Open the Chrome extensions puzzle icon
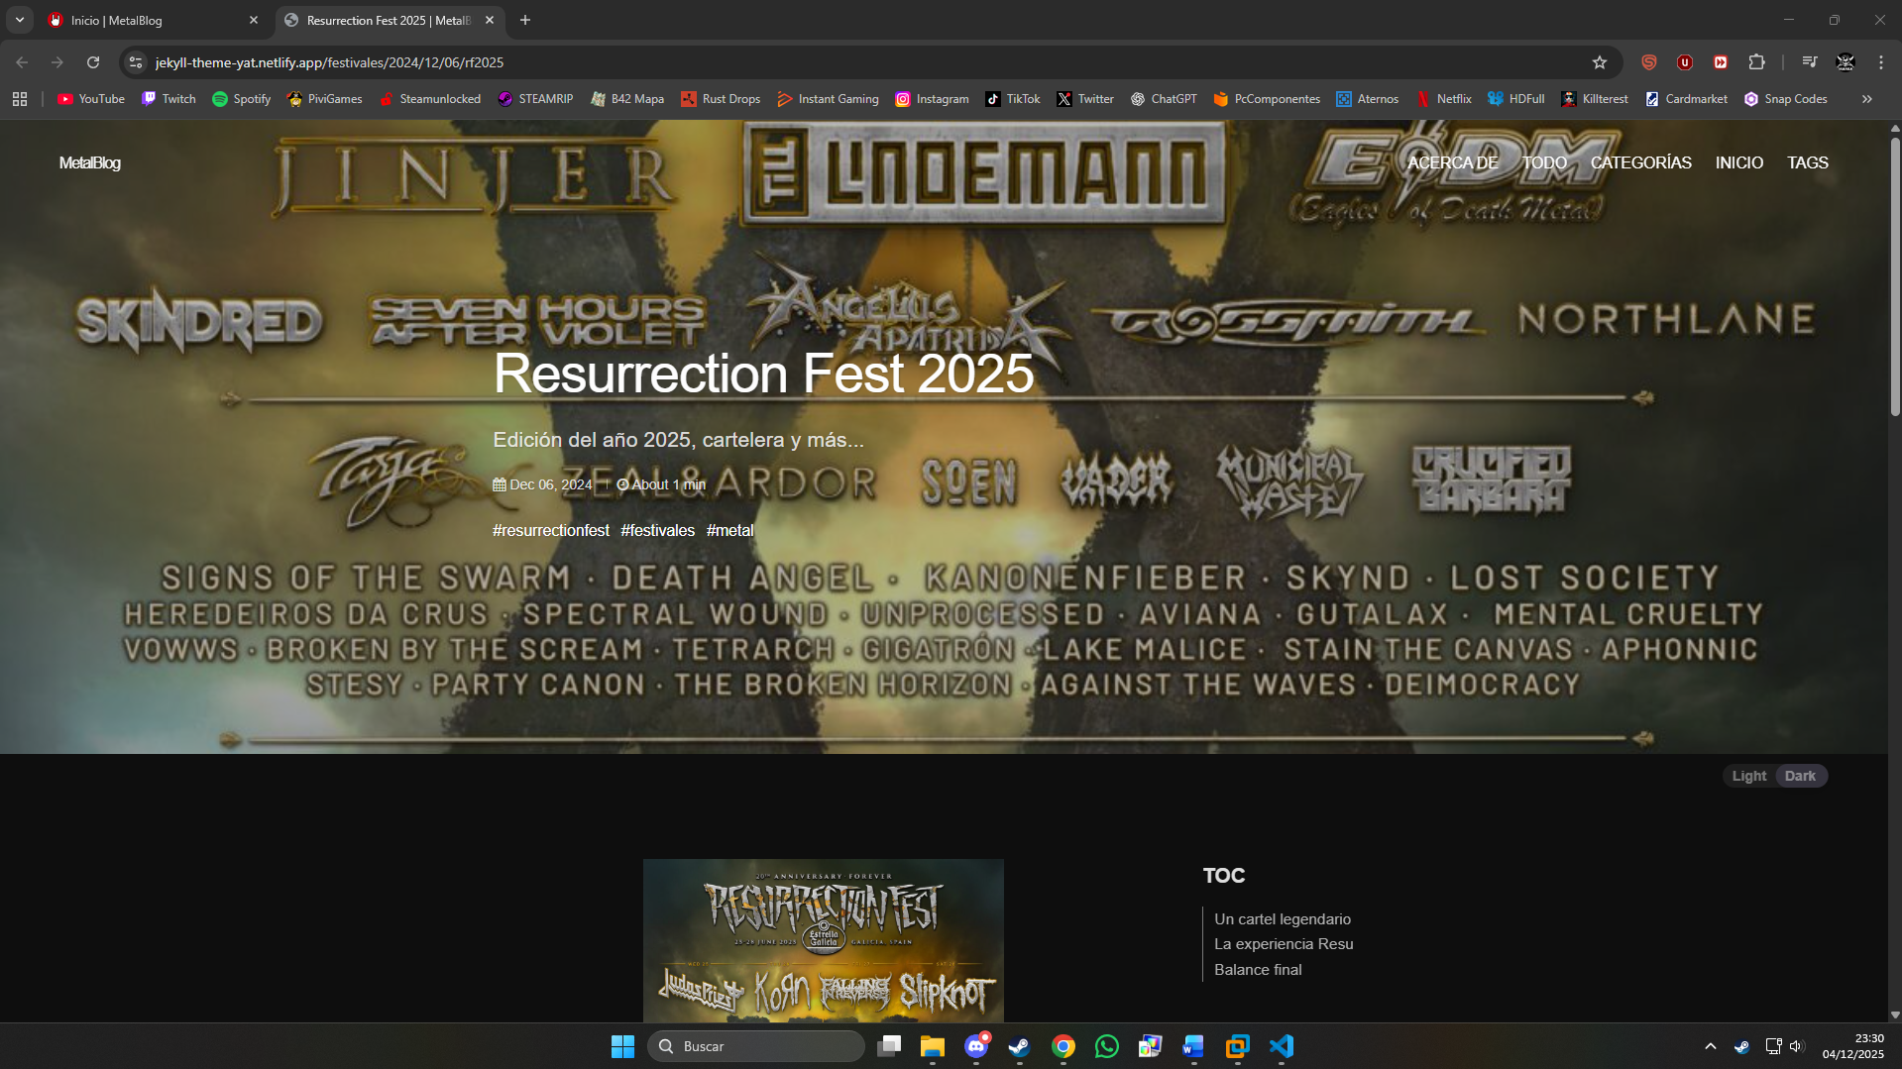This screenshot has width=1902, height=1069. point(1756,62)
